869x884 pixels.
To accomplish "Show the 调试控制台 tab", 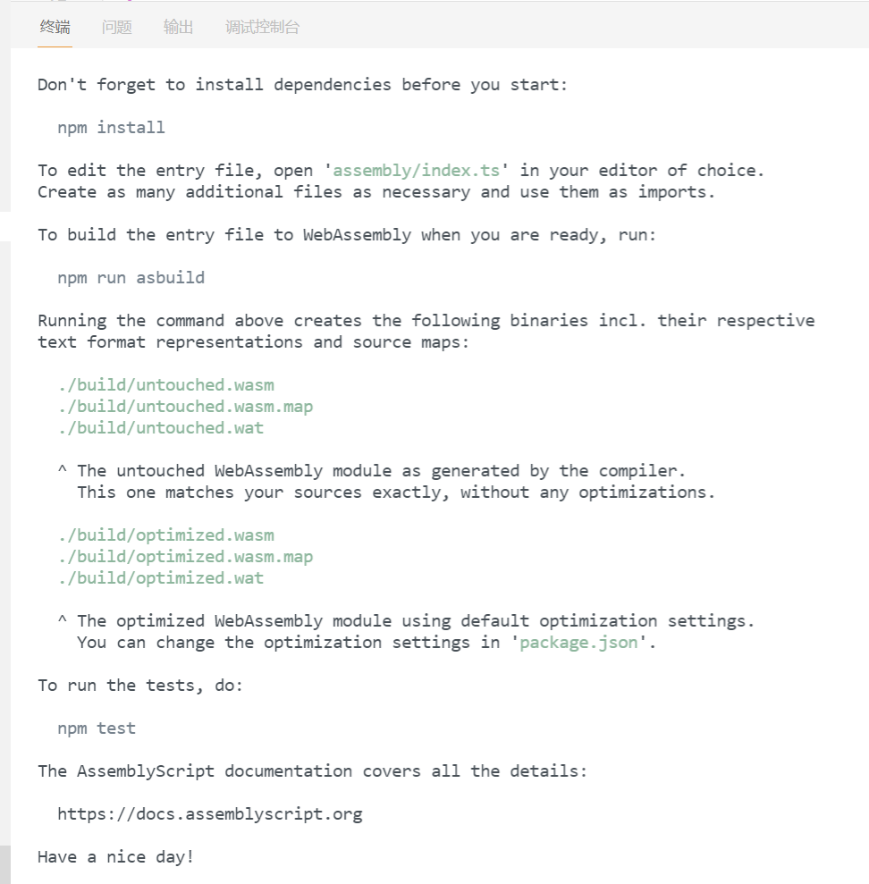I will point(263,28).
